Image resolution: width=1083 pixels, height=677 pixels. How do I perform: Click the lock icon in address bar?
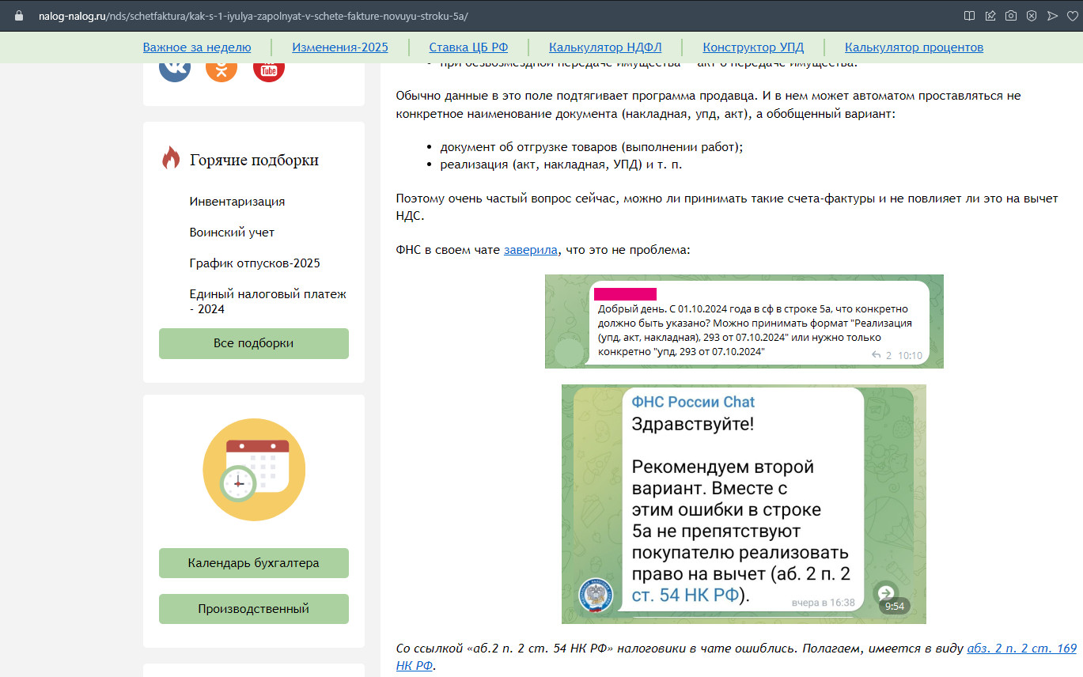pyautogui.click(x=20, y=16)
